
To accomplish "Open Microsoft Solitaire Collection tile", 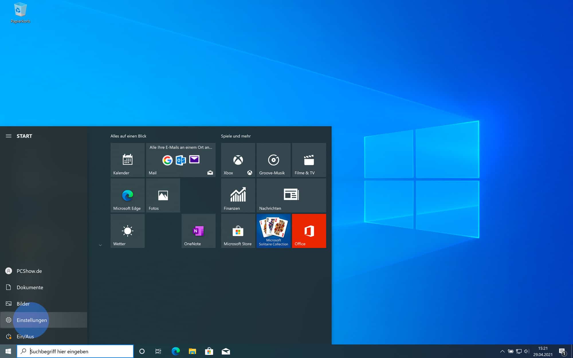I will (x=273, y=231).
